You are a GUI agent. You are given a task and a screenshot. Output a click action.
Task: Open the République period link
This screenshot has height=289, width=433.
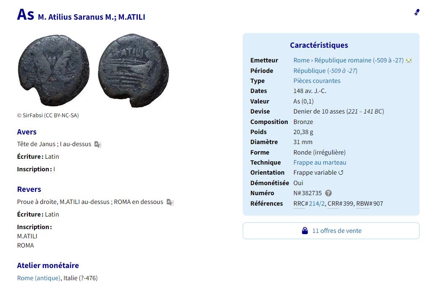point(325,70)
